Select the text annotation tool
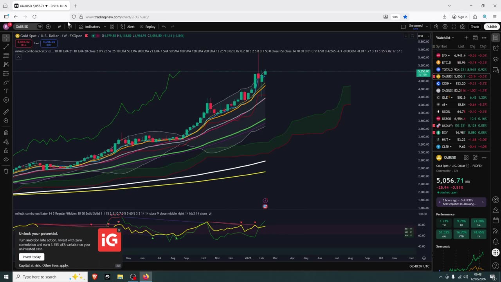 point(6,91)
